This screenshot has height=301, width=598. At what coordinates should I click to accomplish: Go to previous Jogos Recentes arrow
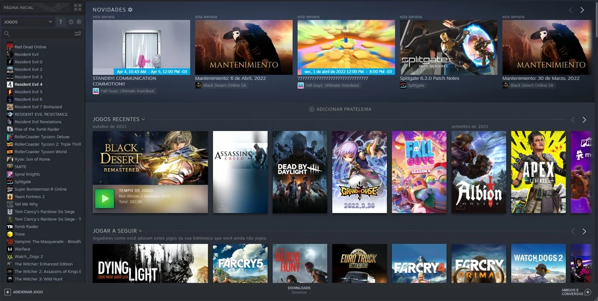point(573,120)
